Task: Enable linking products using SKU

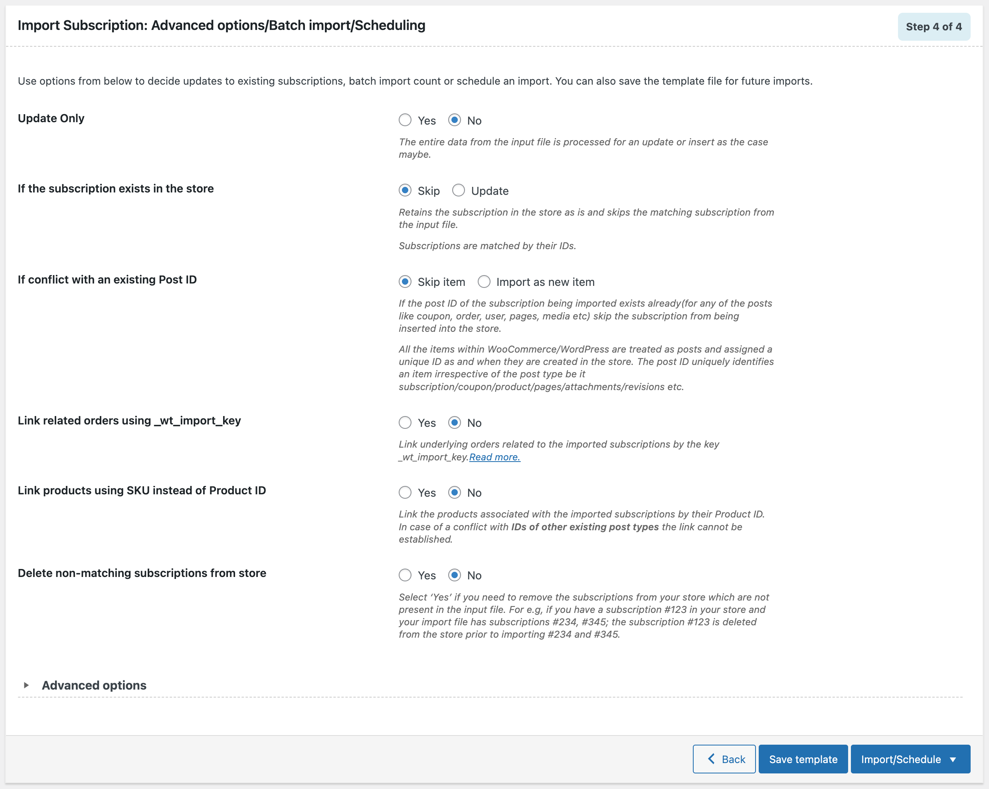Action: tap(405, 492)
